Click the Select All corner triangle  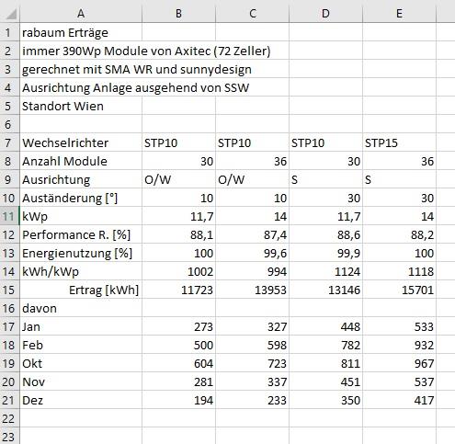pos(10,14)
